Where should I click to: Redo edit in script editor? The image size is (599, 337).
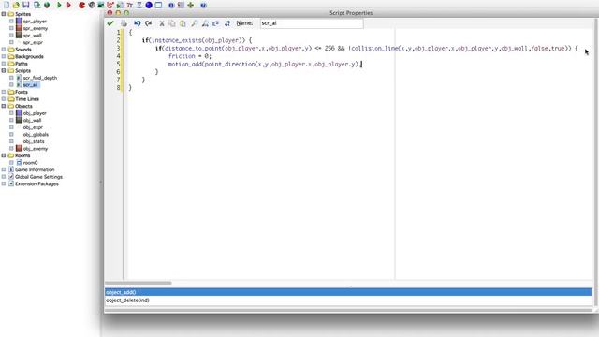click(x=148, y=23)
